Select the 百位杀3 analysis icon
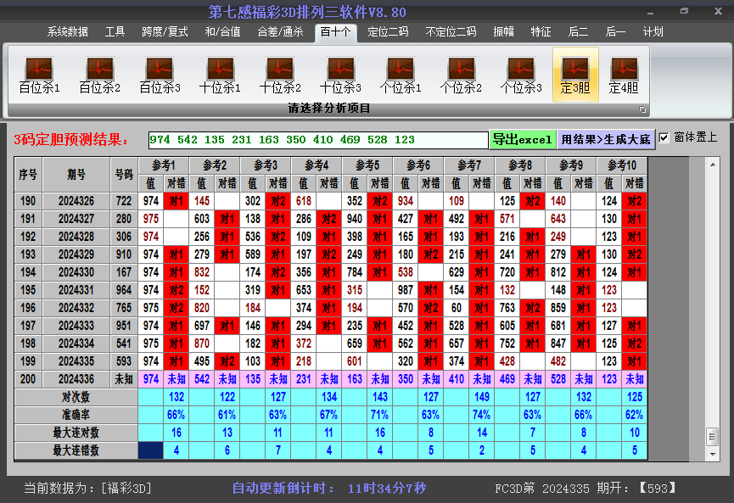734x503 pixels. 160,75
